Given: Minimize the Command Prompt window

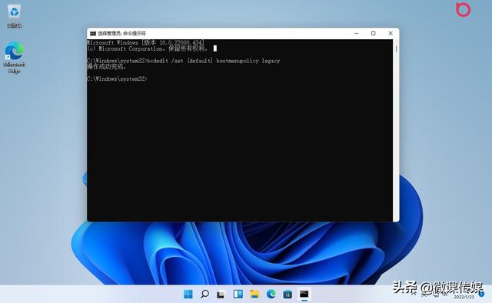Looking at the screenshot, I should (357, 33).
